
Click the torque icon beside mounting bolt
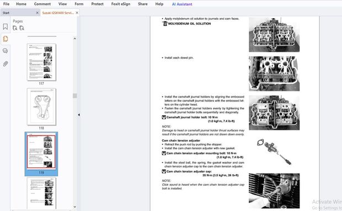pos(164,153)
